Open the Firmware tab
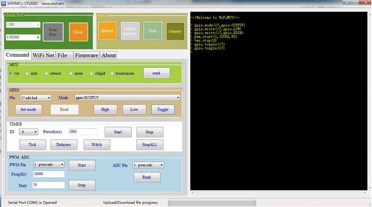Screen dimensions: 372x207 tap(86, 55)
